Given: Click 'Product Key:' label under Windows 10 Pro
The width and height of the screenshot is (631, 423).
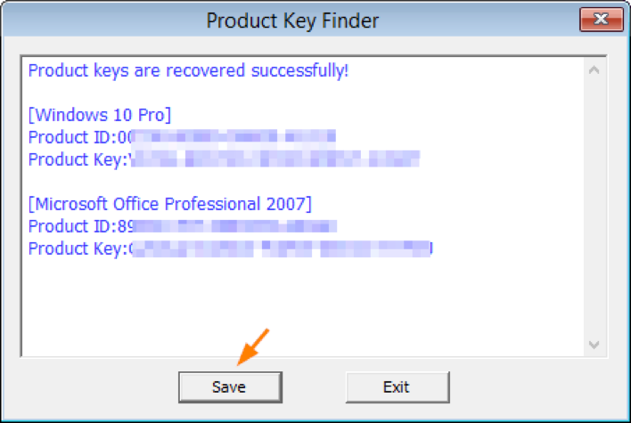Looking at the screenshot, I should click(79, 159).
